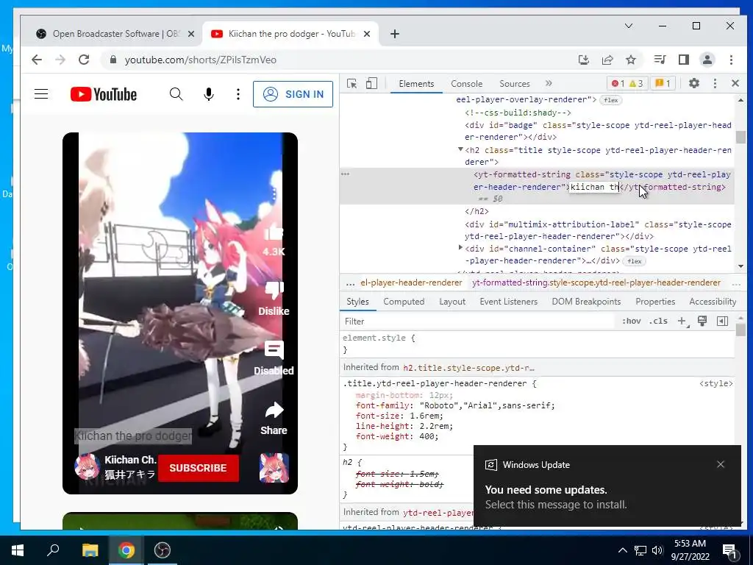The height and width of the screenshot is (565, 753).
Task: Toggle the .cls class editor
Action: [x=658, y=321]
